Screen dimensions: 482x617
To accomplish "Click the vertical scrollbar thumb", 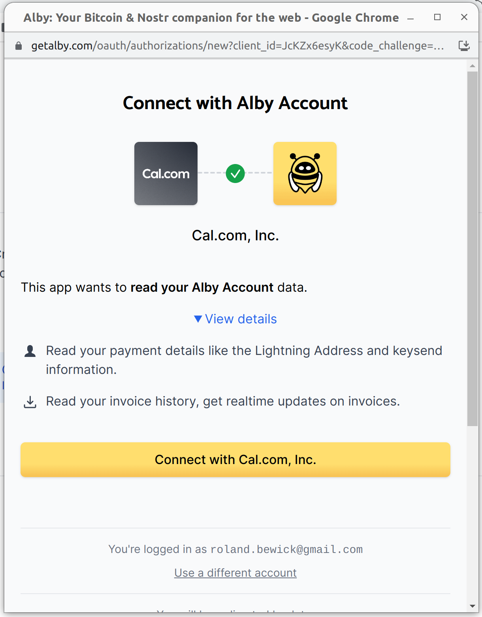I will tap(472, 248).
